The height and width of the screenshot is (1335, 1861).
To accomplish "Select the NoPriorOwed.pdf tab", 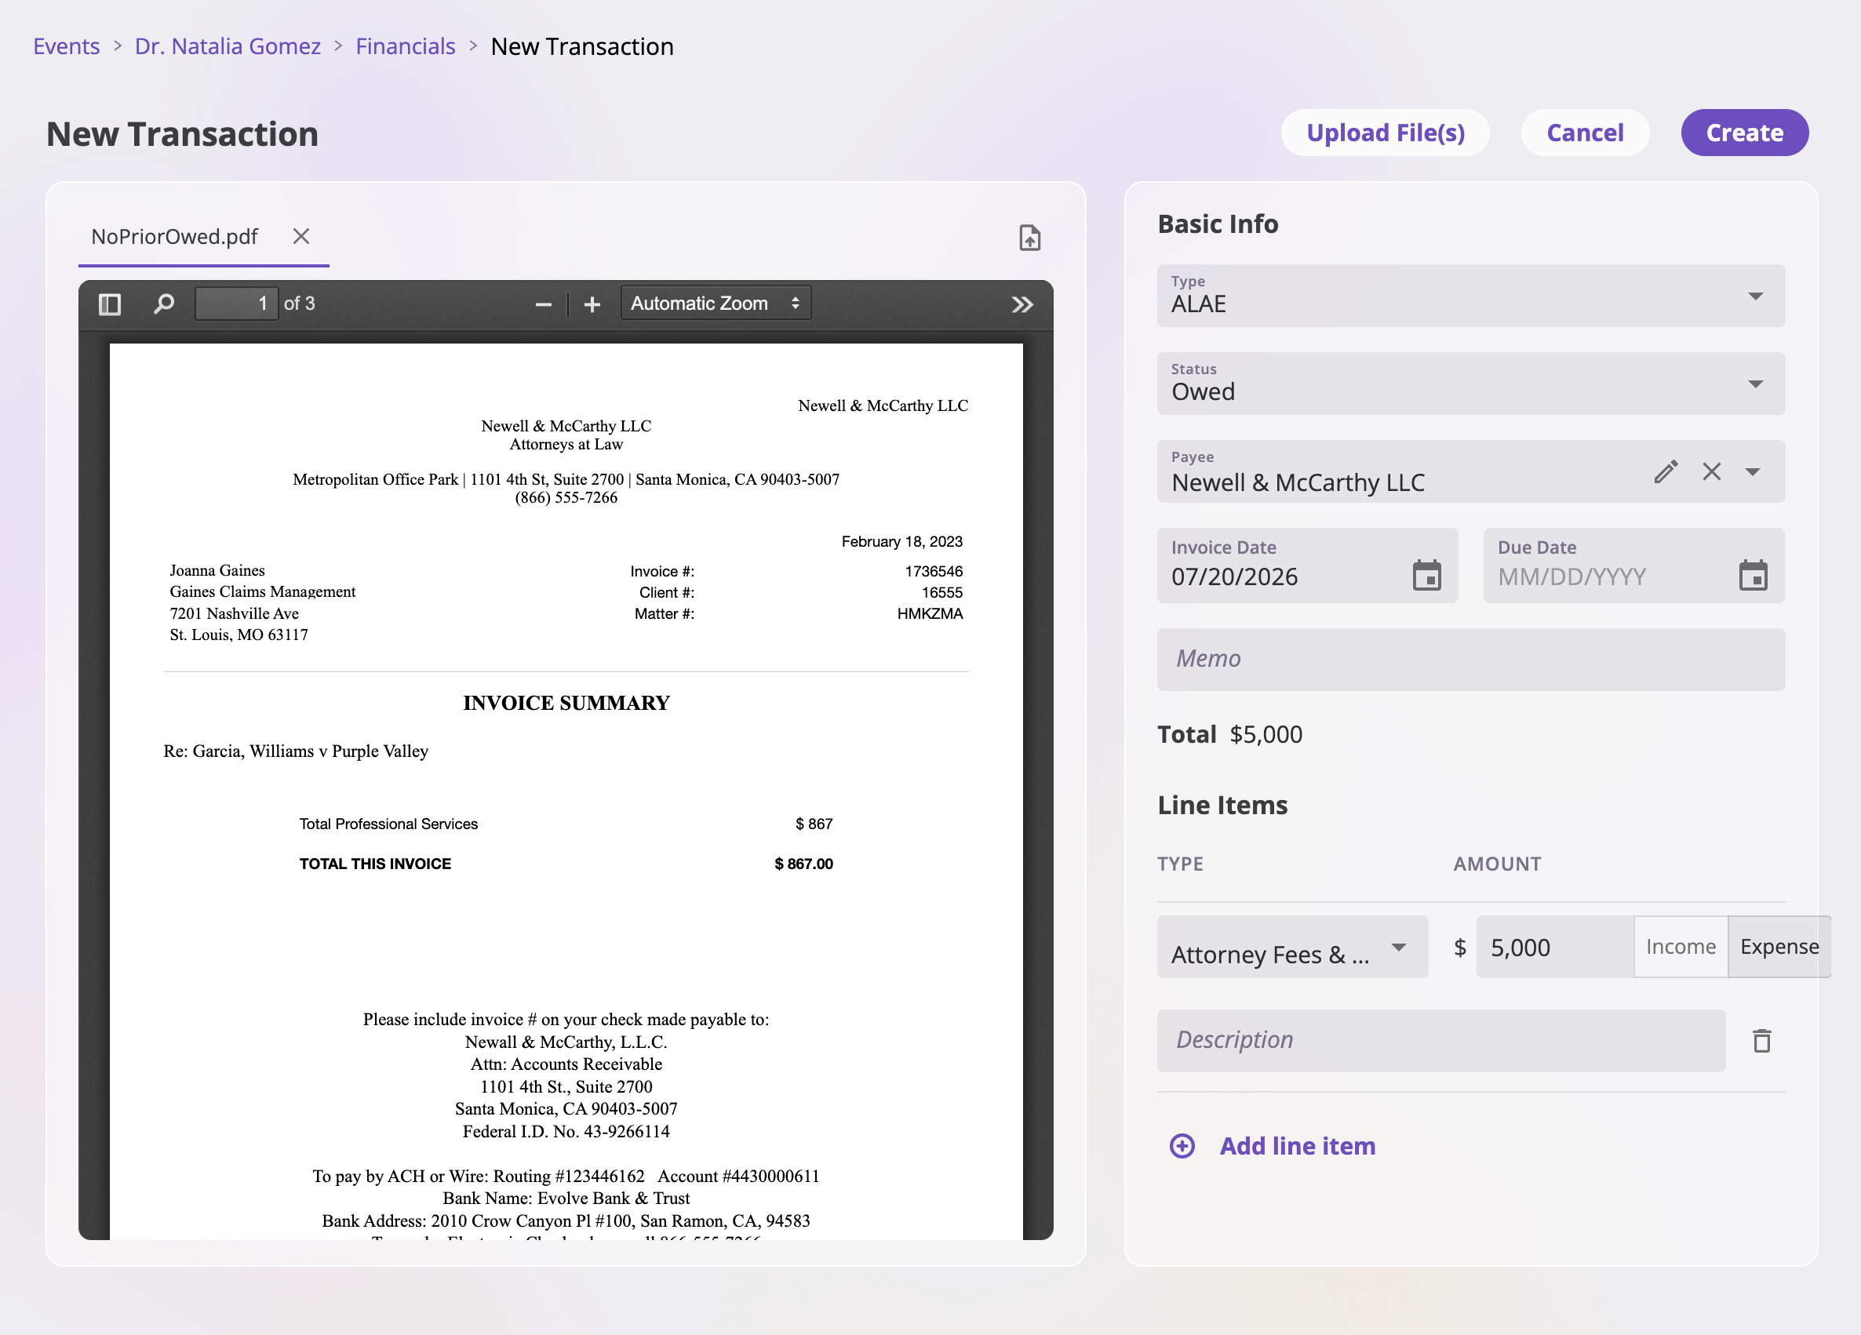I will pyautogui.click(x=175, y=236).
